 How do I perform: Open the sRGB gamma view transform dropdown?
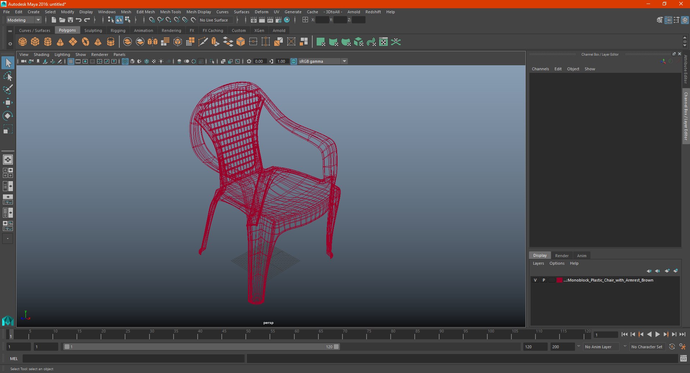pyautogui.click(x=322, y=61)
